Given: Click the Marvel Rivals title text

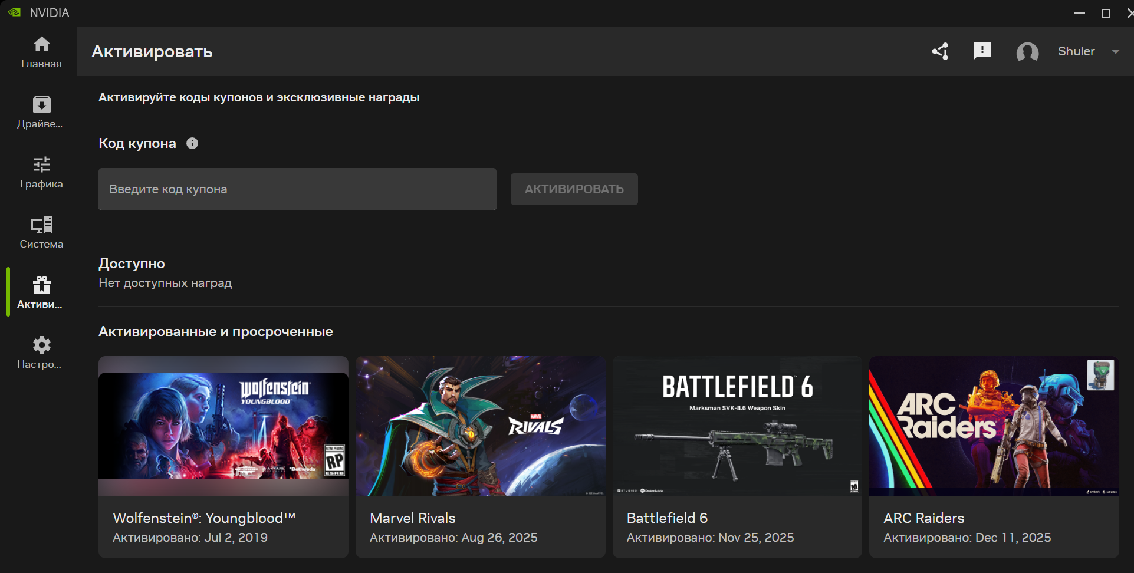Looking at the screenshot, I should point(413,518).
